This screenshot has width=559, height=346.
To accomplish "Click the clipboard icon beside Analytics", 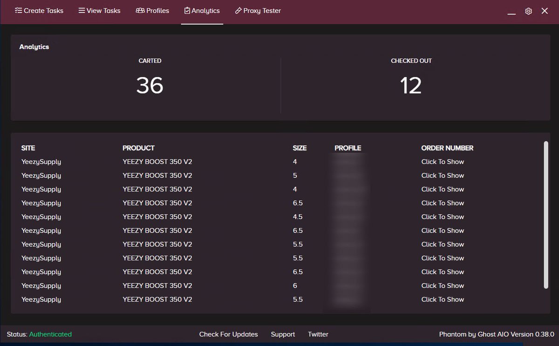I will 187,10.
